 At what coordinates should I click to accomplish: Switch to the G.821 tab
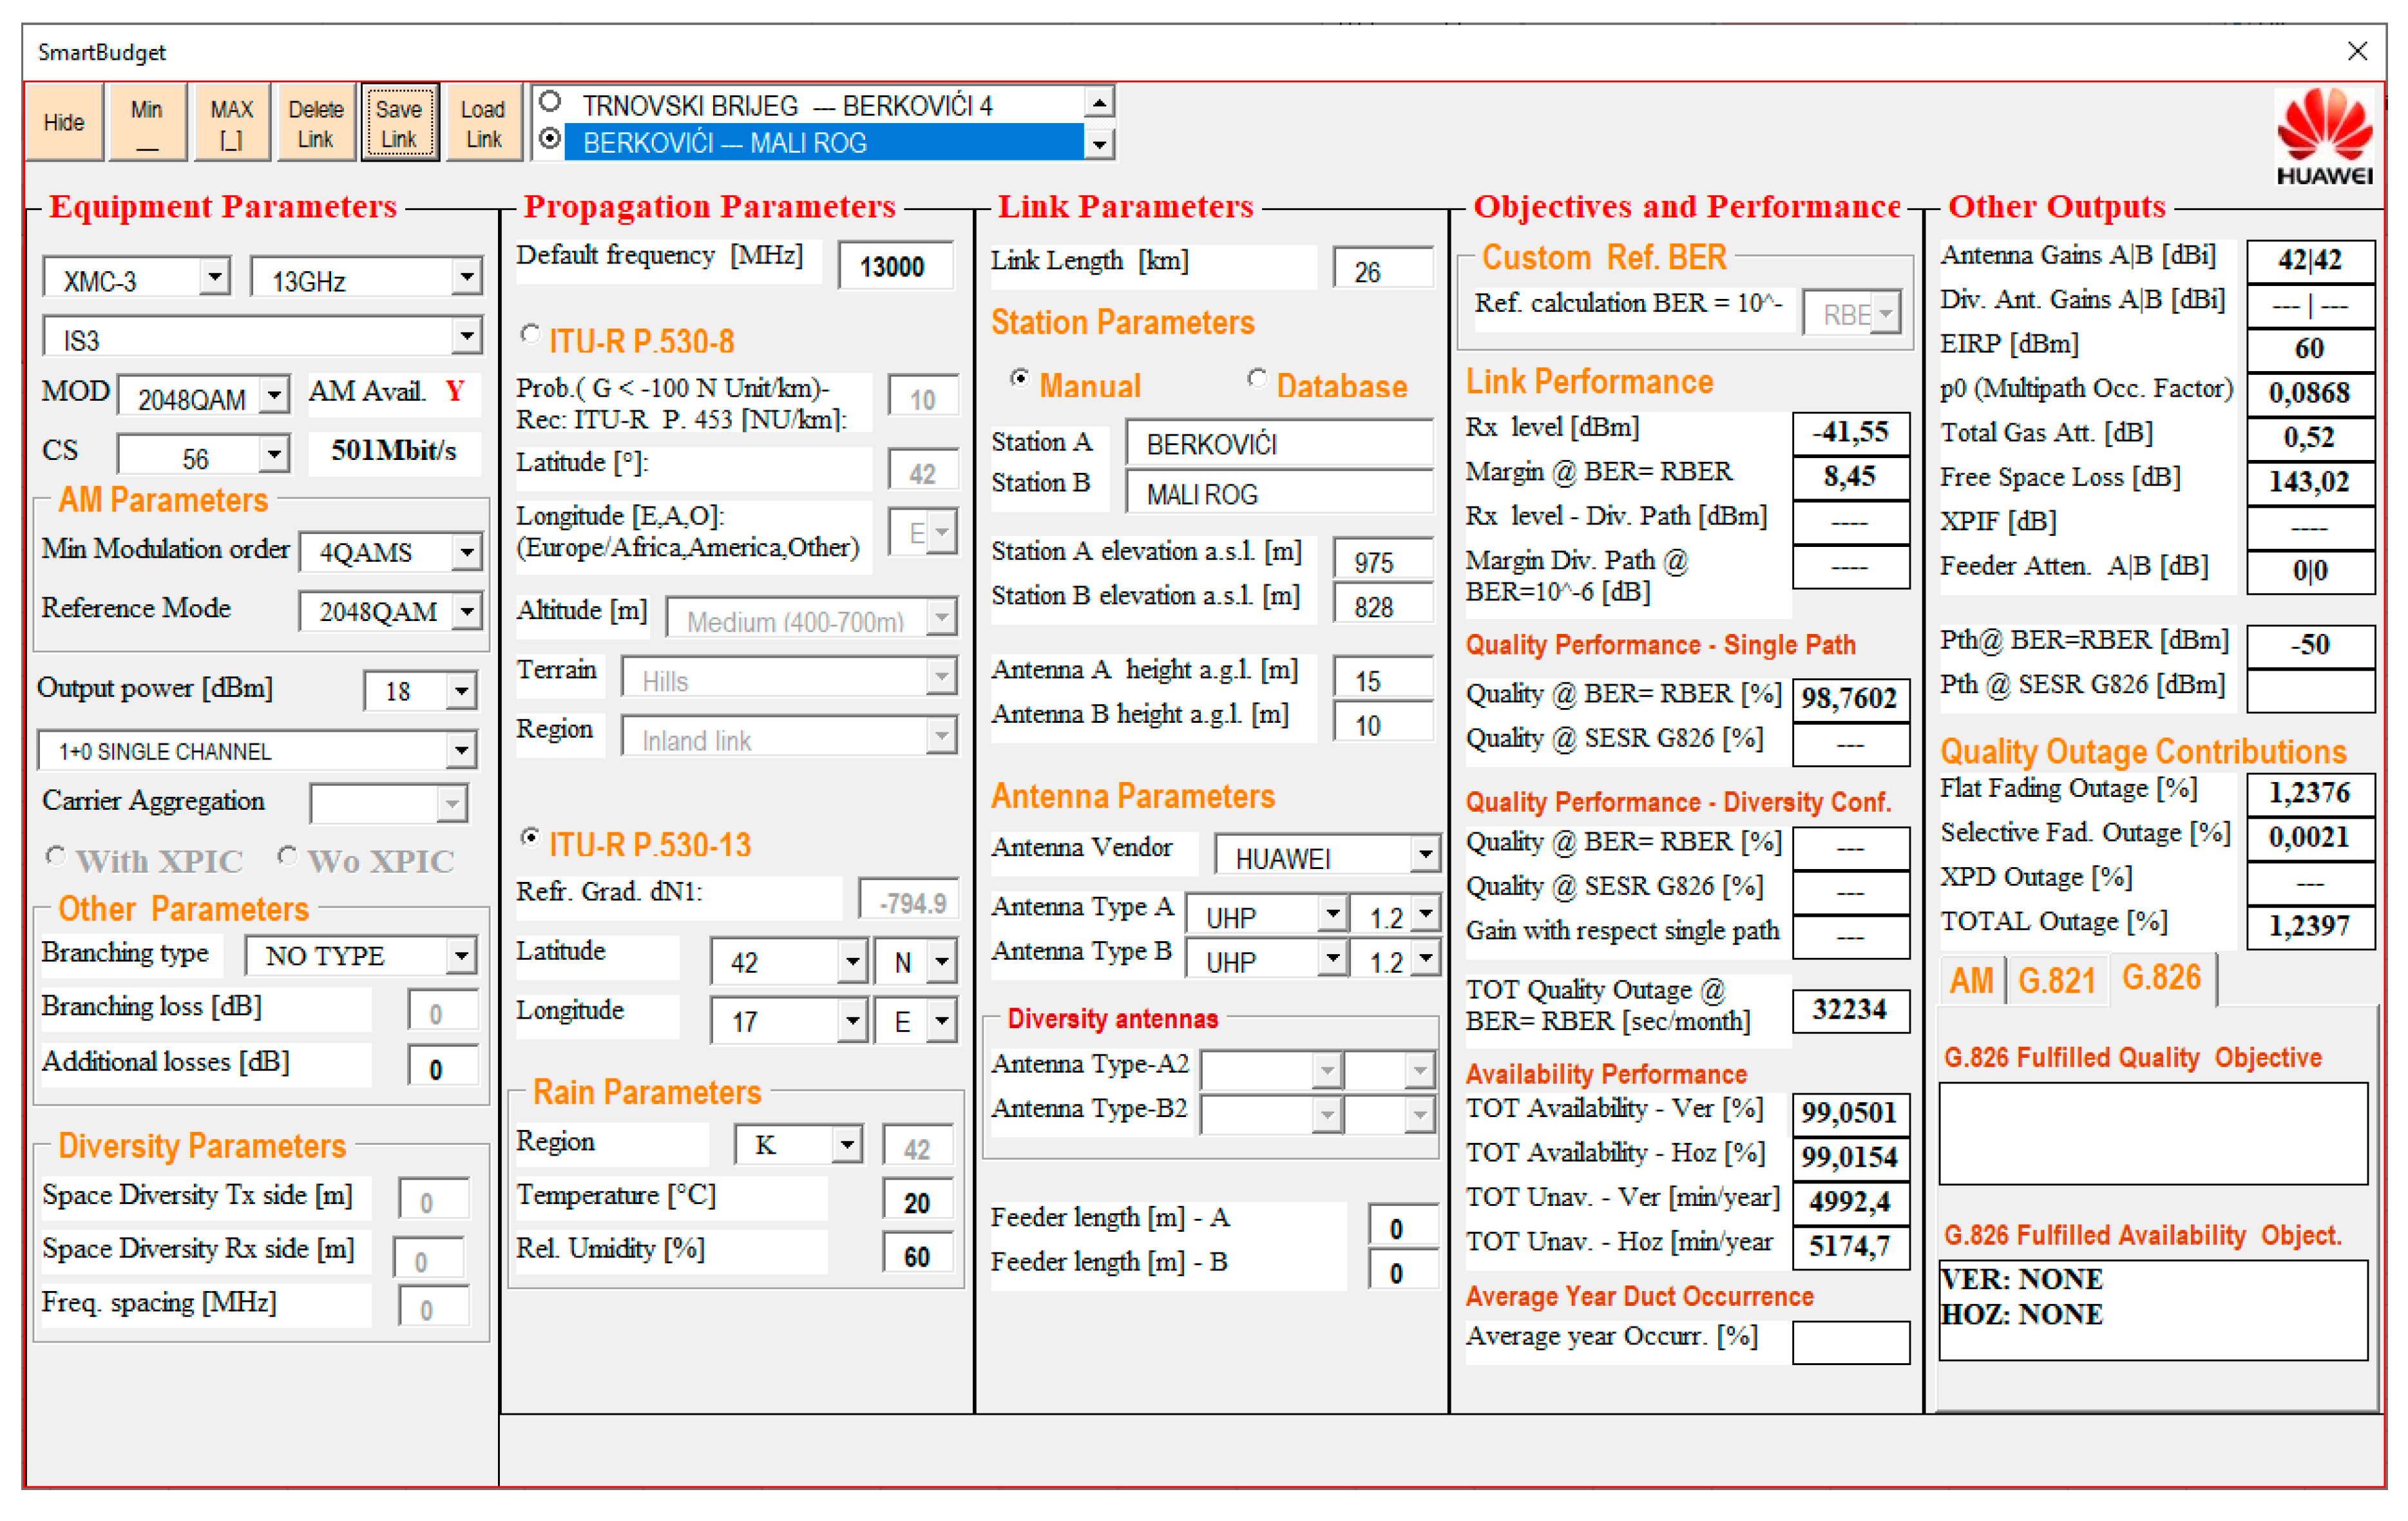point(2056,980)
